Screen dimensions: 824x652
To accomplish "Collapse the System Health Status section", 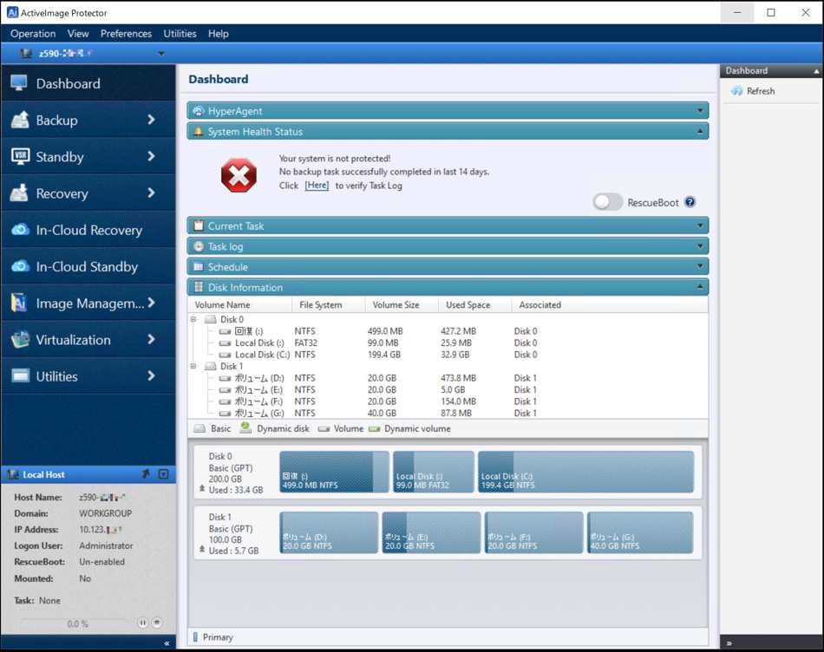I will (x=700, y=131).
